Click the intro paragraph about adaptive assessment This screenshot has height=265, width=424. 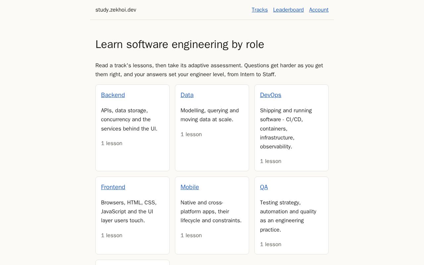209,70
